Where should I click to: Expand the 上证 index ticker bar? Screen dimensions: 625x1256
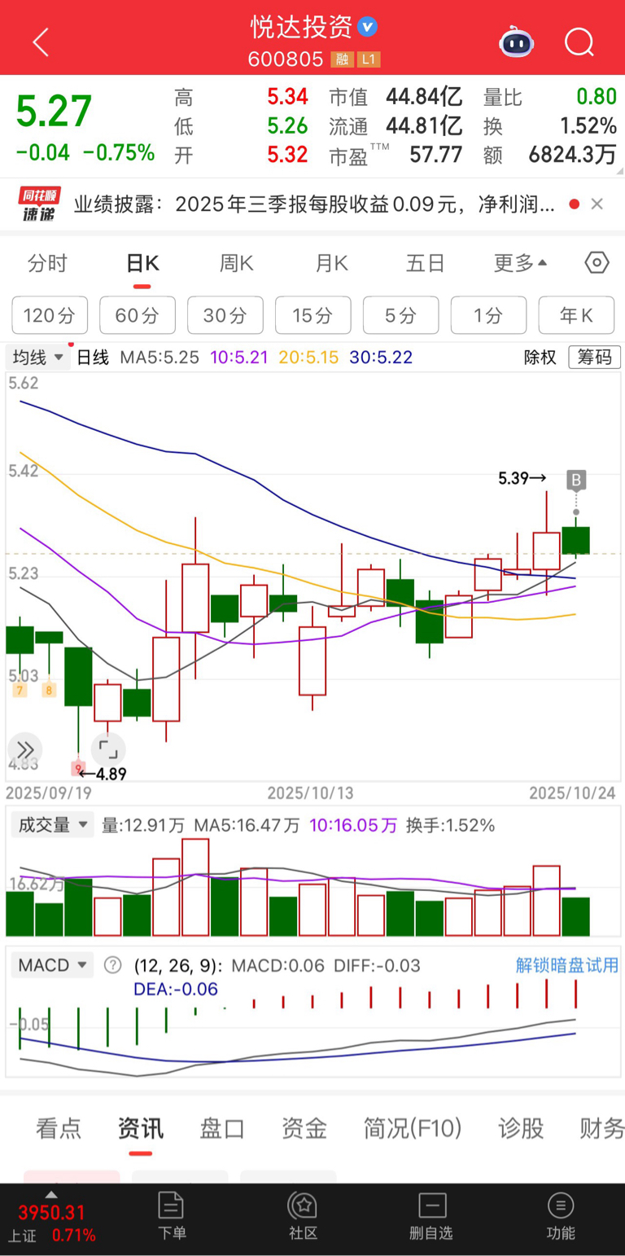52,1219
